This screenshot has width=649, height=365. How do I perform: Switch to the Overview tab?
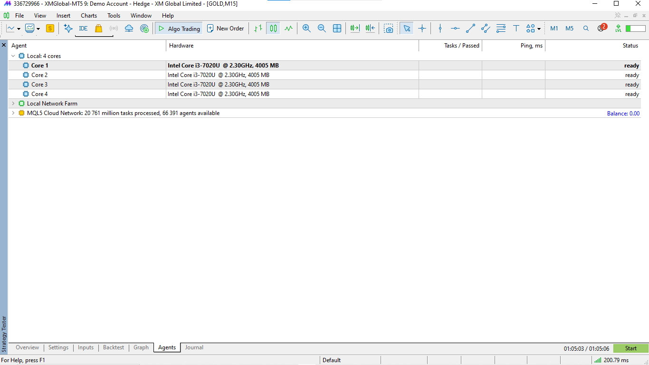(x=27, y=347)
